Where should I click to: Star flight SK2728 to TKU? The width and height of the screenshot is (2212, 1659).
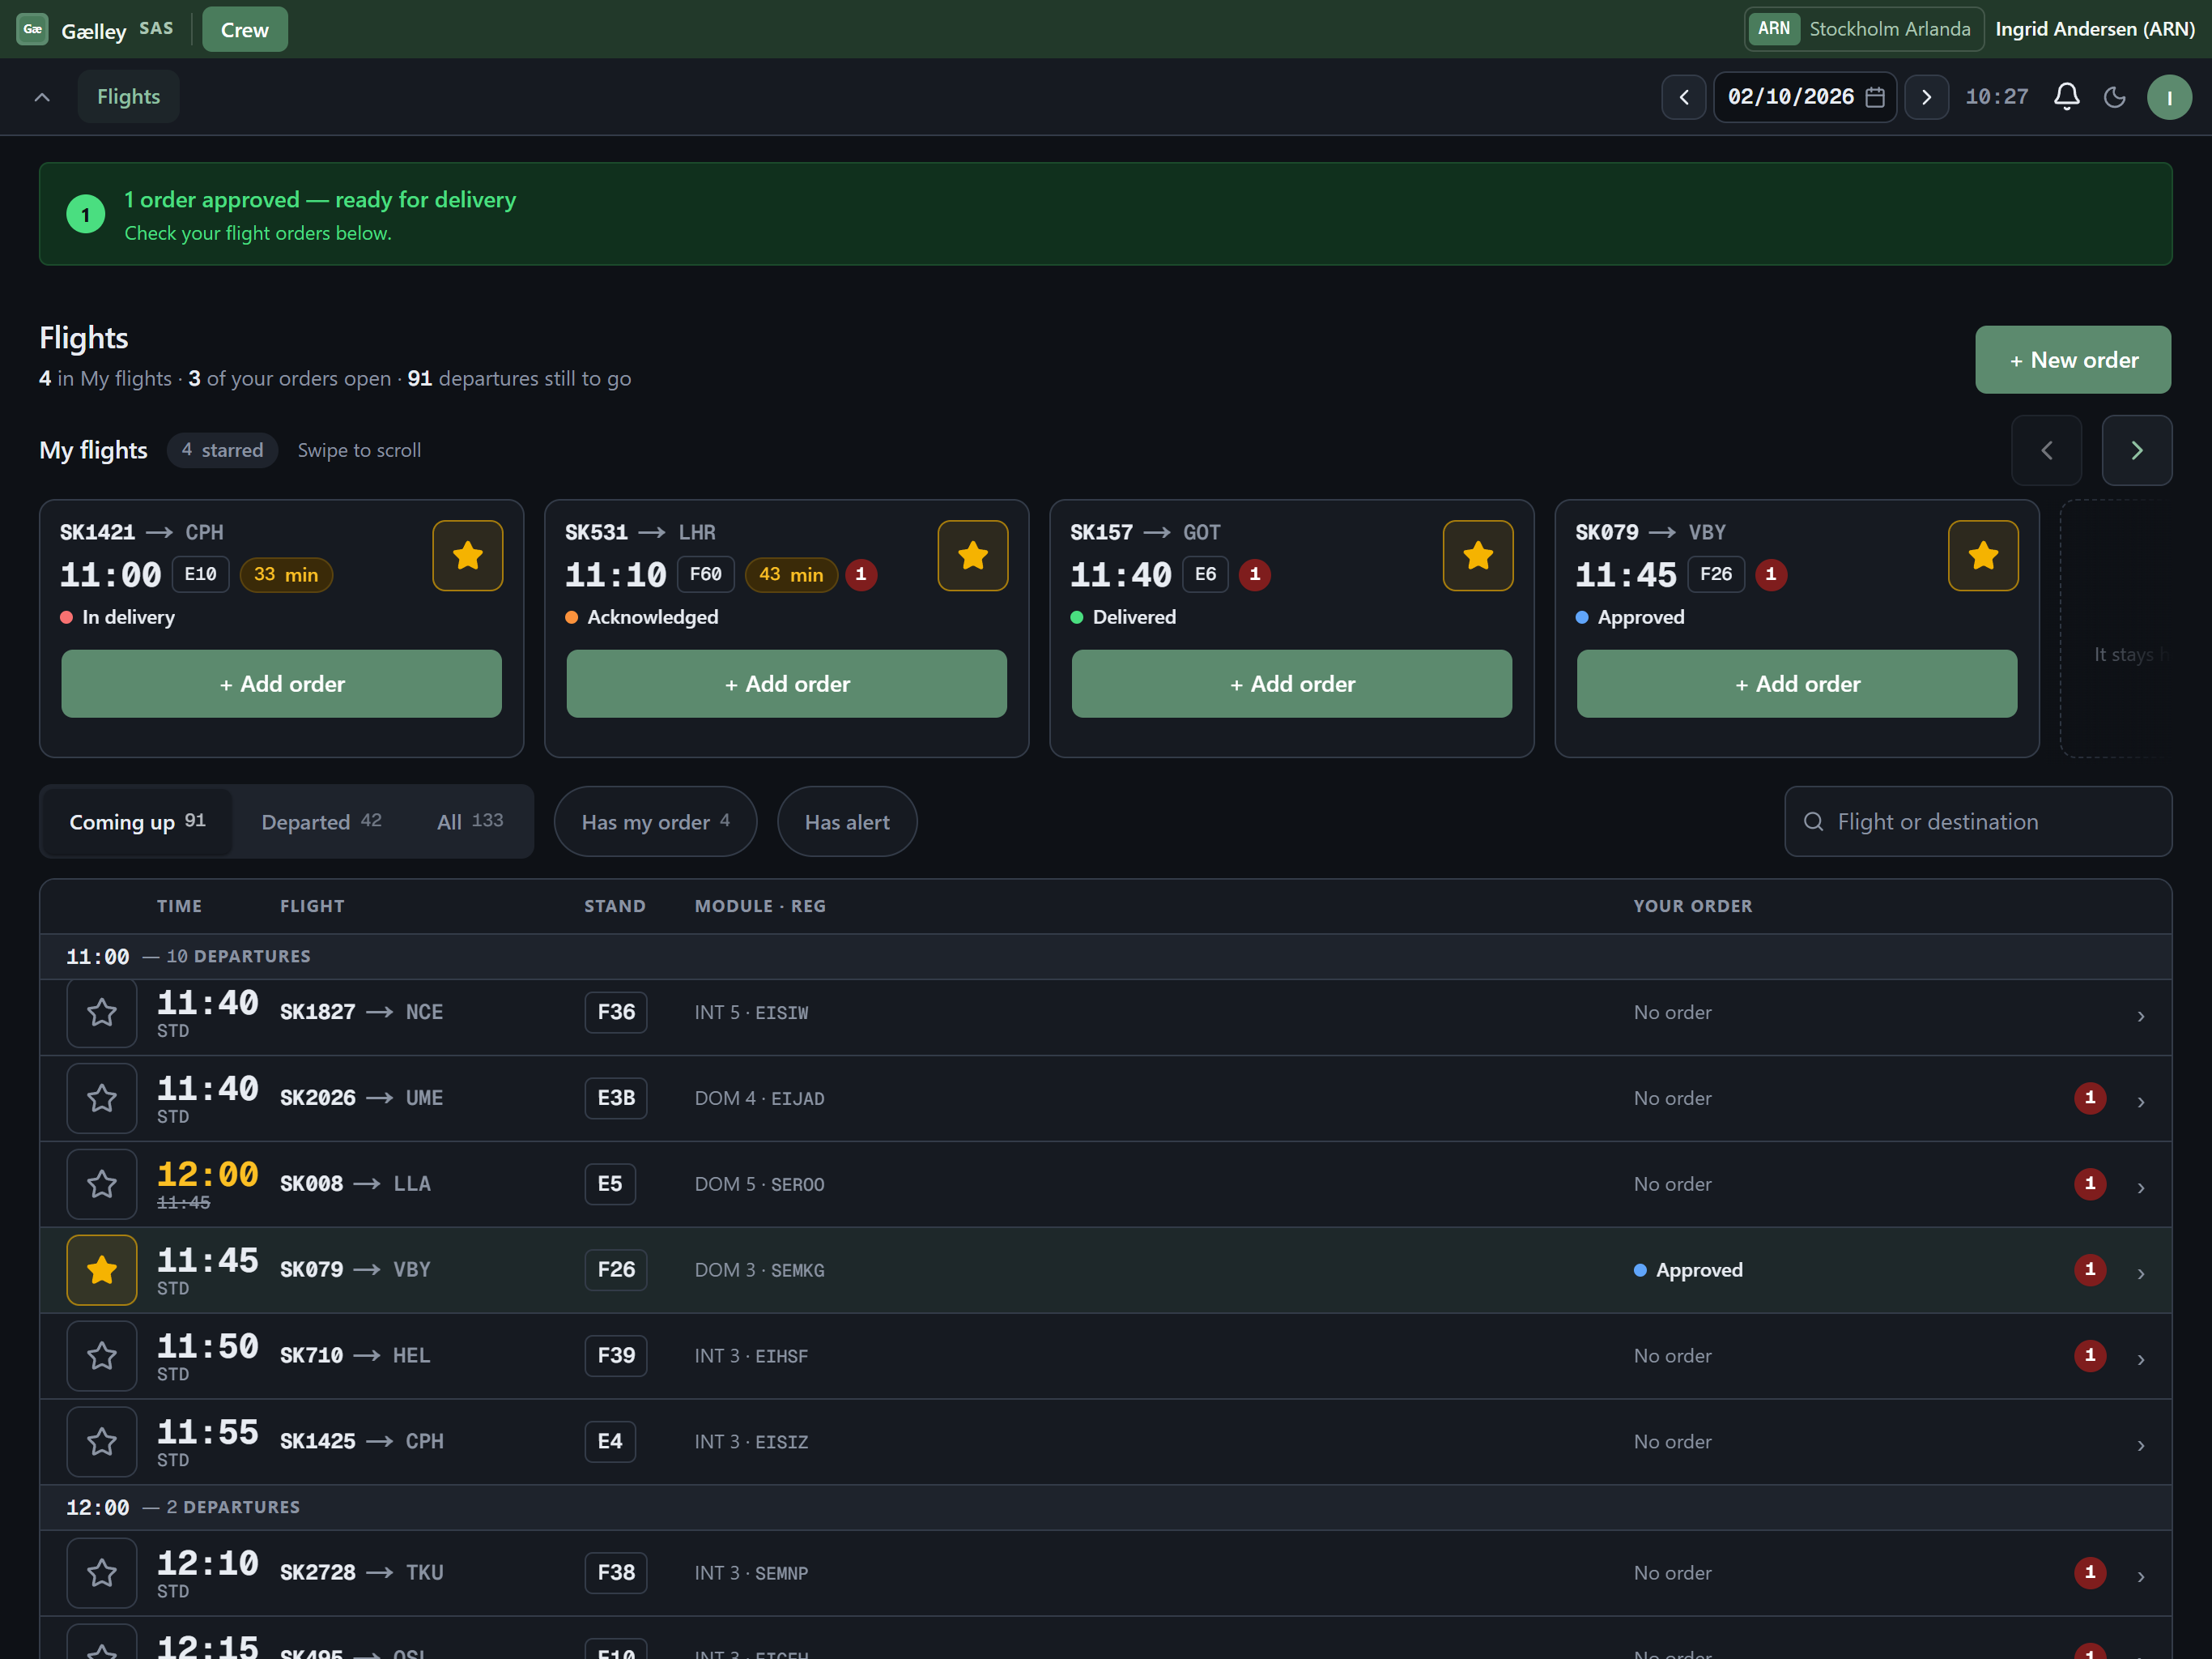[x=102, y=1574]
